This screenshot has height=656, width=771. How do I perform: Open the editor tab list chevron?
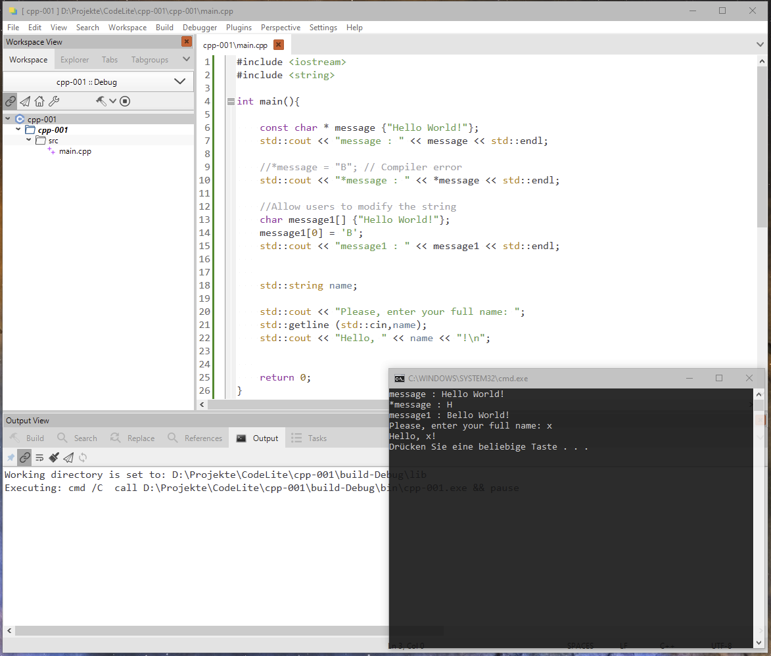pyautogui.click(x=760, y=45)
